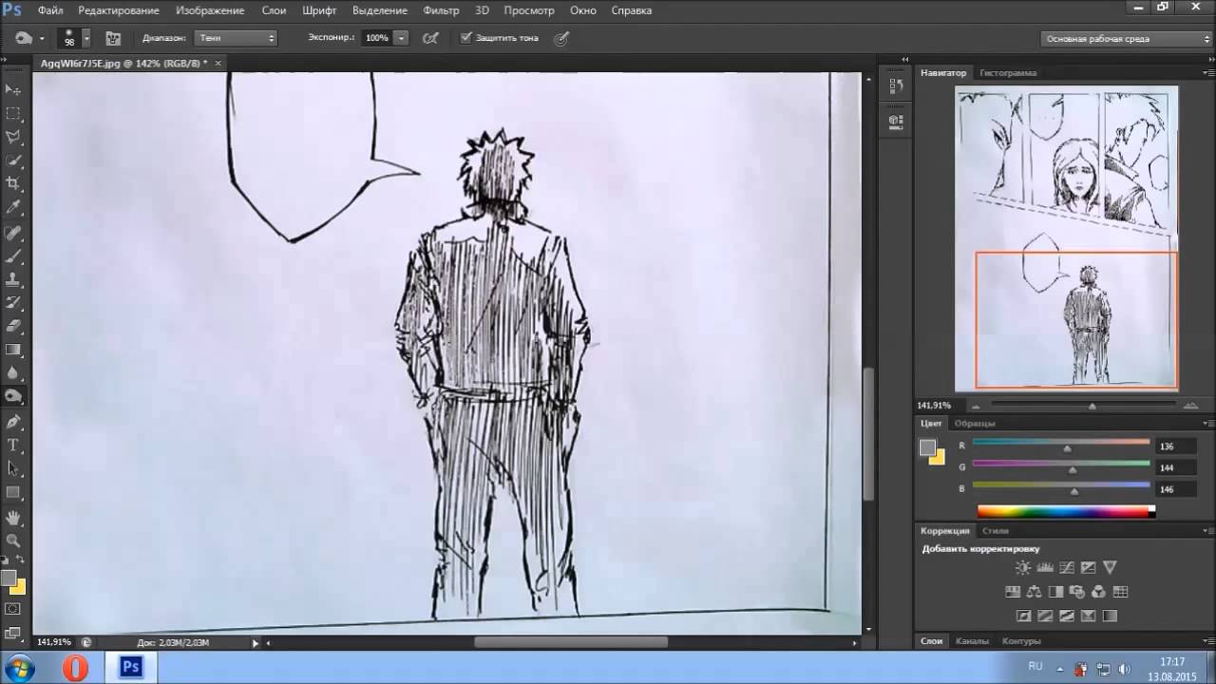The width and height of the screenshot is (1216, 684).
Task: Close the AgqWl6r7J5E.jpg document tab
Action: pos(218,63)
